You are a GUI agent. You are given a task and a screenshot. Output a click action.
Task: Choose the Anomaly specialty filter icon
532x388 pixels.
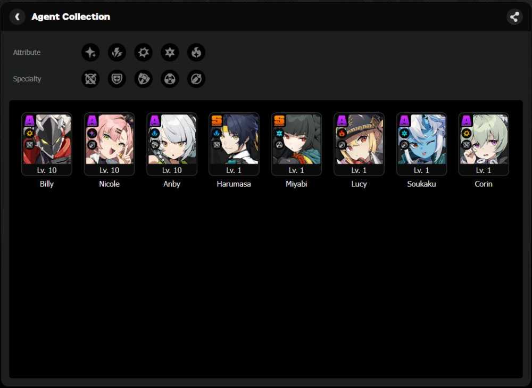170,79
